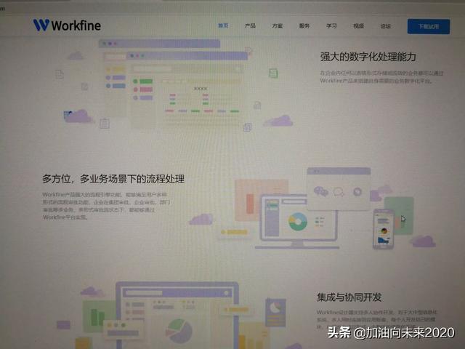Select the 视频 menu item
This screenshot has width=465, height=349.
coord(358,26)
